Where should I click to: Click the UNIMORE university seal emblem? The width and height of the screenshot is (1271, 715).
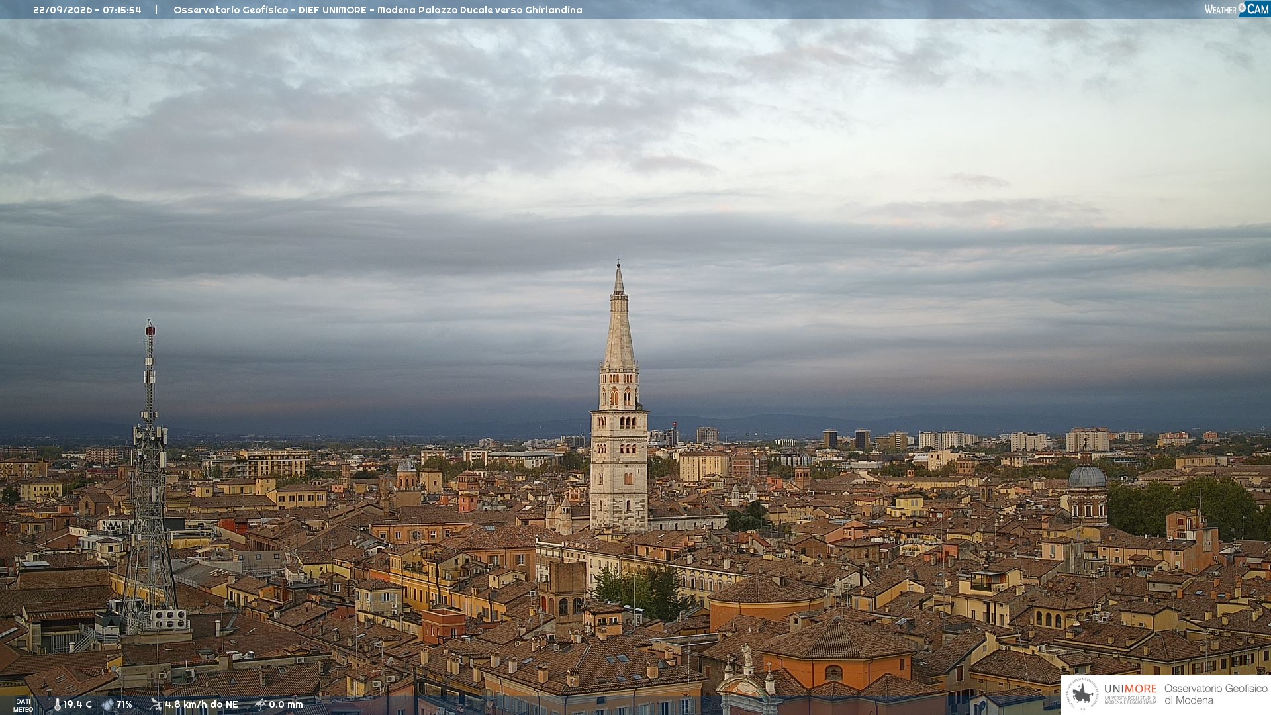tap(1082, 694)
